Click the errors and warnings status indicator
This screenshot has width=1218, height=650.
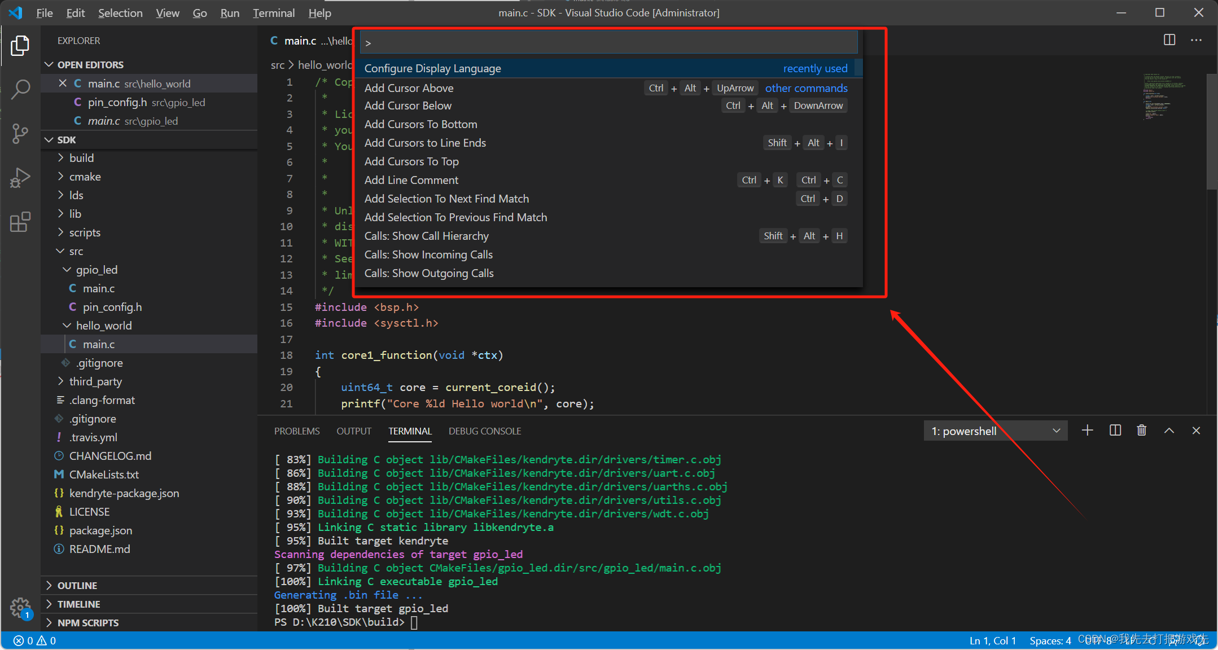35,641
